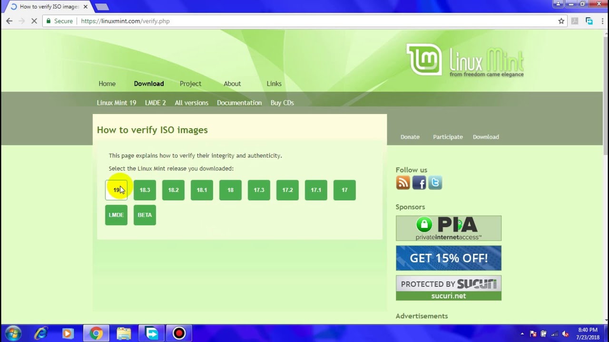The image size is (609, 342).
Task: Open the Windows Start button
Action: (x=13, y=333)
